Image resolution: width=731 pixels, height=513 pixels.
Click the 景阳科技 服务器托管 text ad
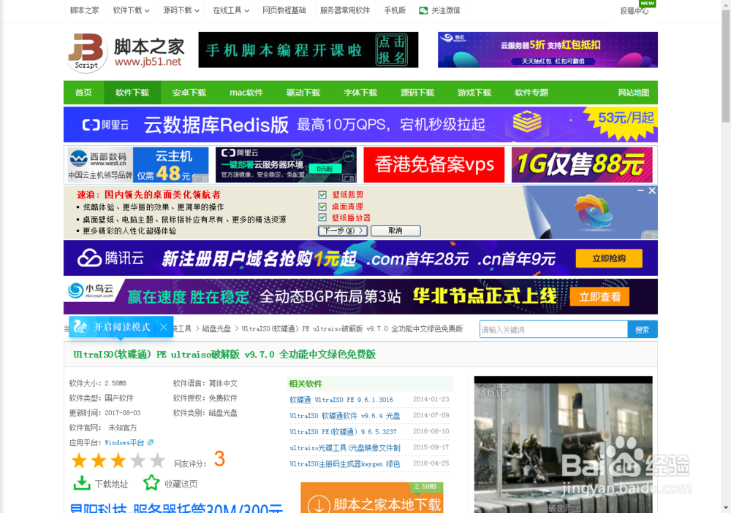pos(176,509)
